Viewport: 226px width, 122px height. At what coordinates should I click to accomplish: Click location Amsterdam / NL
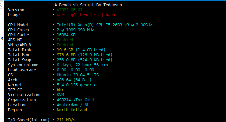[73, 105]
